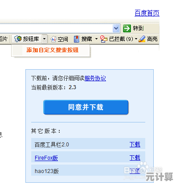
Task: Download 百度工具栏2.0 via its 下载 link
Action: point(135,145)
